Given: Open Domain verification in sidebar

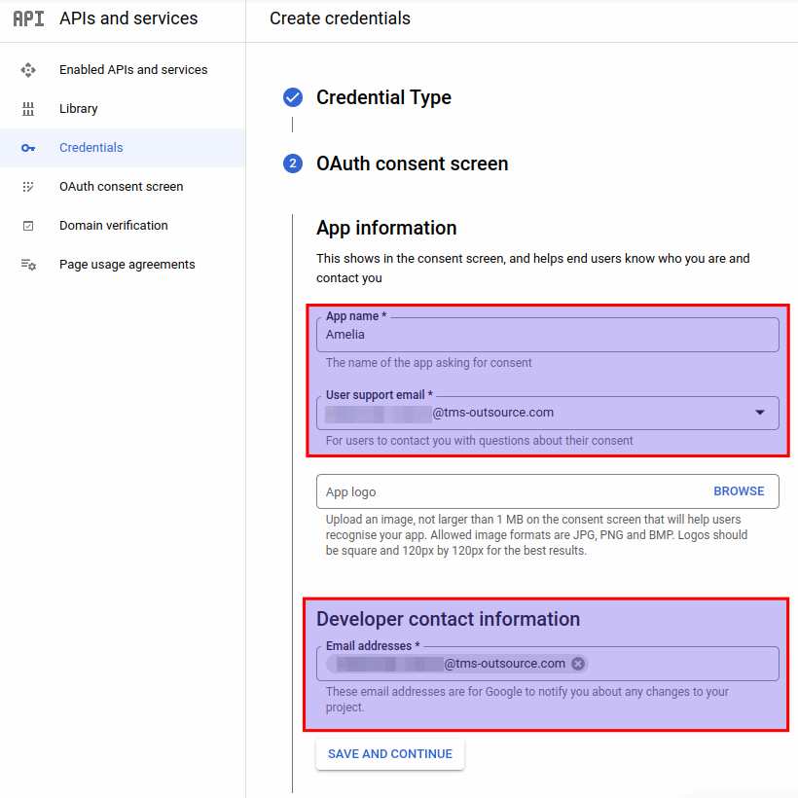Looking at the screenshot, I should 113,226.
